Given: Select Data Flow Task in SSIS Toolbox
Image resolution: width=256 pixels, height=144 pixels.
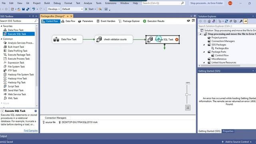Looking at the screenshot, I should click(16, 30).
